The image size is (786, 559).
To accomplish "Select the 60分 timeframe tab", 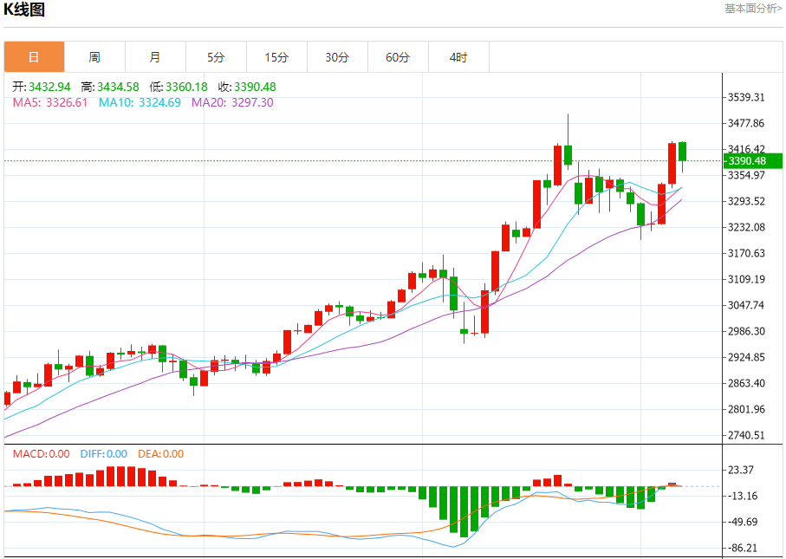I will point(398,57).
